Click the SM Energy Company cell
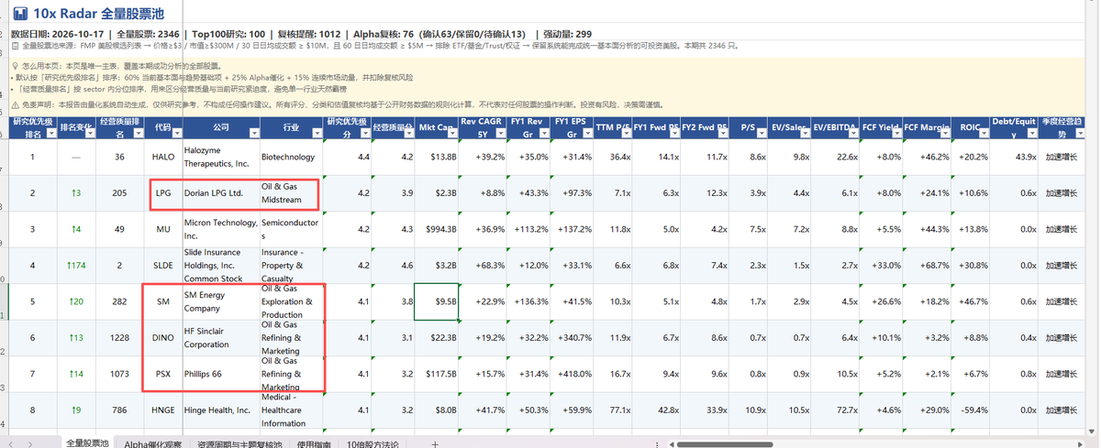 (220, 301)
